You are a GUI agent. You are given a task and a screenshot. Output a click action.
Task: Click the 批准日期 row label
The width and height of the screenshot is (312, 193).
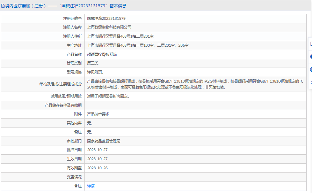pos(74,150)
